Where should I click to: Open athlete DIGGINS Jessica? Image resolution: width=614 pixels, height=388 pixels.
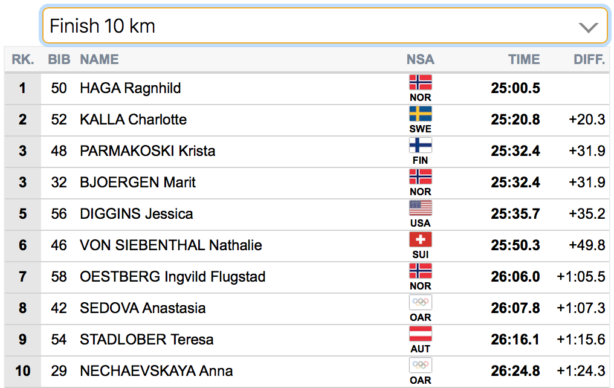[x=136, y=214]
